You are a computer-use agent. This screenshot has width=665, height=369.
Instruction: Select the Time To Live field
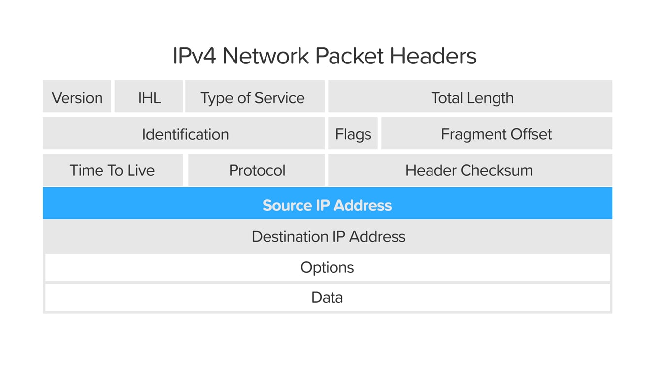pos(112,170)
